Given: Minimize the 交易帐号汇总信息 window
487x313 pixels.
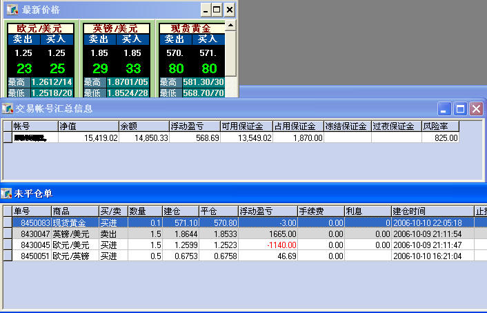Looking at the screenshot, I should click(x=444, y=109).
